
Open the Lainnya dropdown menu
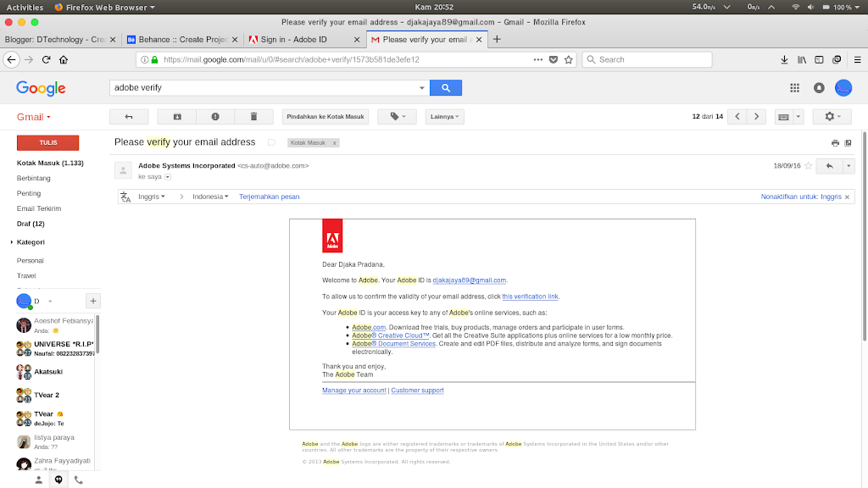coord(444,117)
